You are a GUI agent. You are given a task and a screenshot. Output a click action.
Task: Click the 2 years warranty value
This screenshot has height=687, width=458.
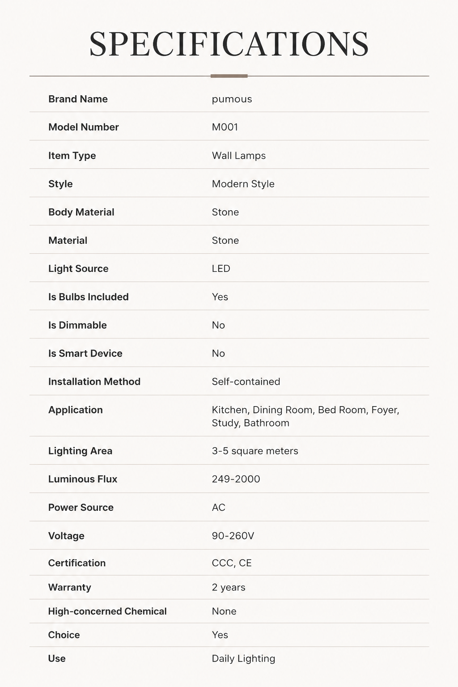229,587
